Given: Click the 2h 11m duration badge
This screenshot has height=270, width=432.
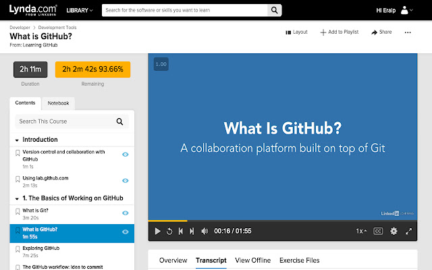Looking at the screenshot, I should [x=30, y=69].
